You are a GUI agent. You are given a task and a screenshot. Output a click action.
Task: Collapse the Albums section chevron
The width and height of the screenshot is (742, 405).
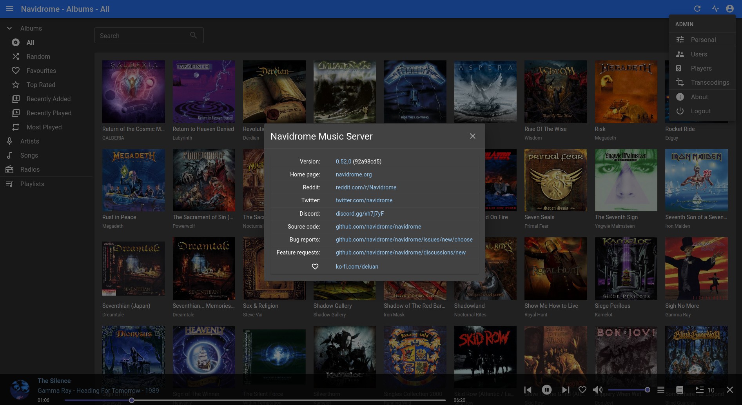point(10,28)
